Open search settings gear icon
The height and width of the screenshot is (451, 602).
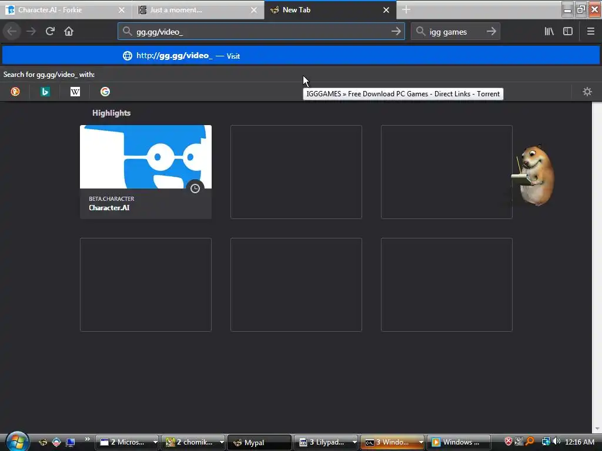point(587,92)
